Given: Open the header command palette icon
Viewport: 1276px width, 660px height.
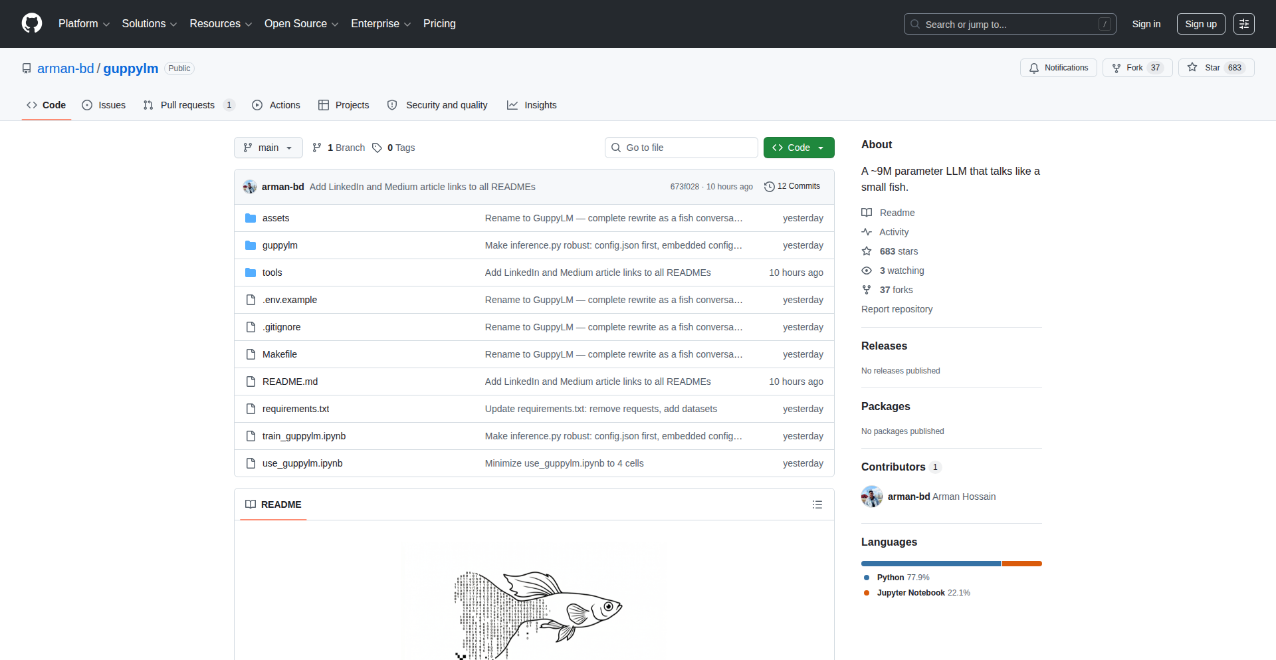Looking at the screenshot, I should pyautogui.click(x=1243, y=24).
